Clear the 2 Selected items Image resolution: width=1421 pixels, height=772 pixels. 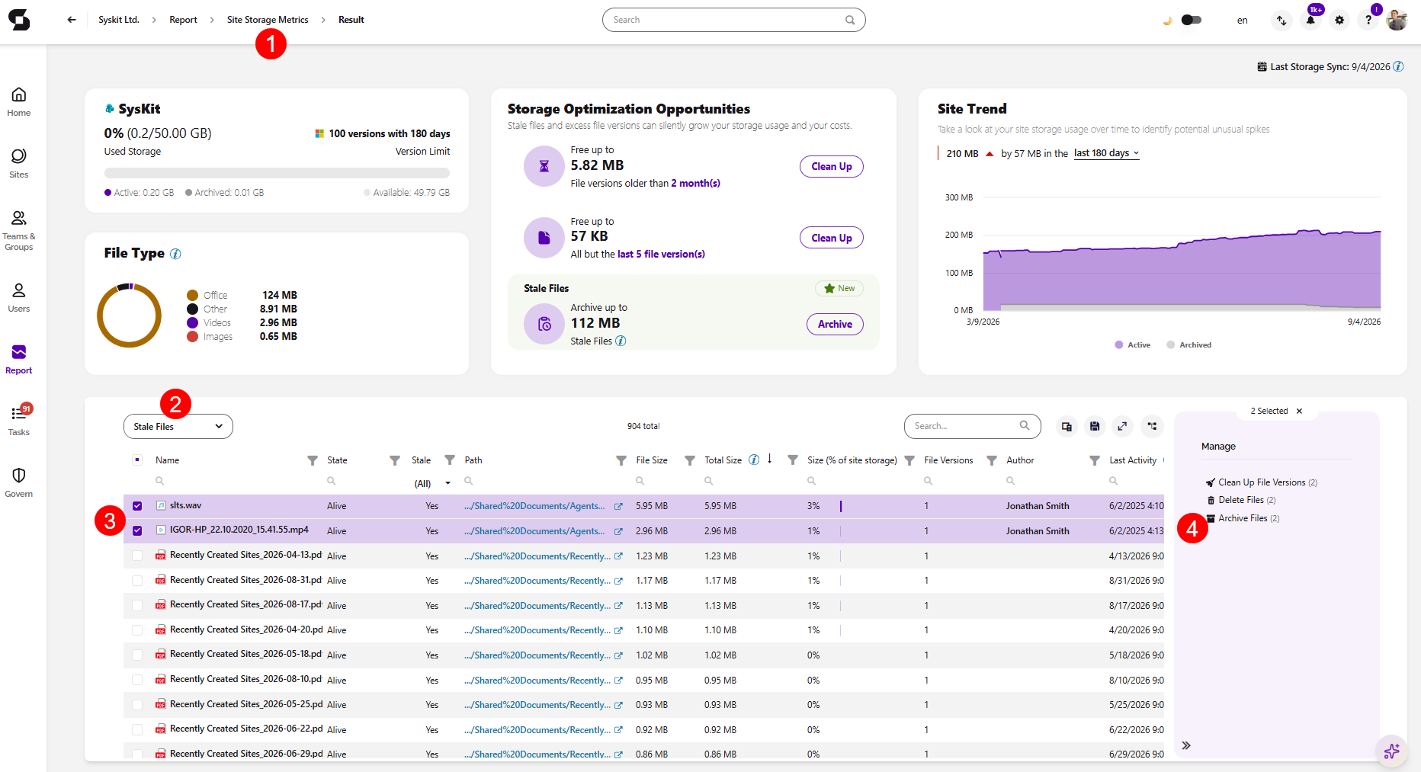click(x=1300, y=411)
